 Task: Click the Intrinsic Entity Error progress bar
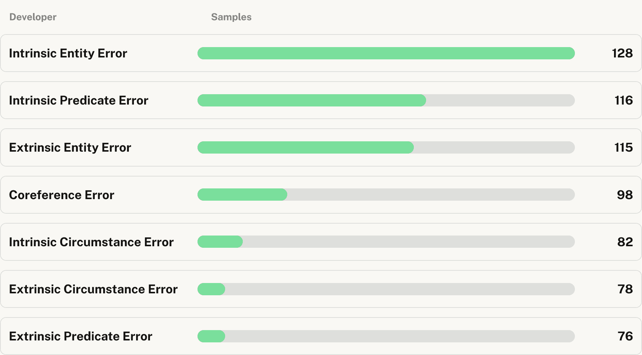[x=386, y=53]
